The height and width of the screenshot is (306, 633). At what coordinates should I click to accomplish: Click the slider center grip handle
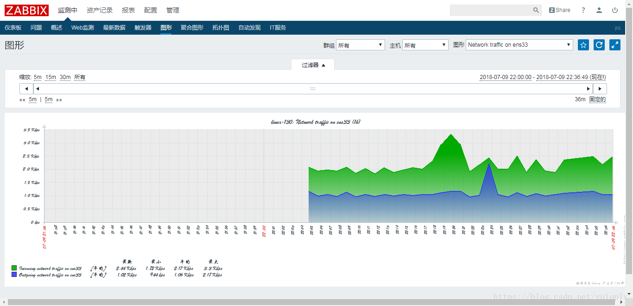(x=313, y=89)
